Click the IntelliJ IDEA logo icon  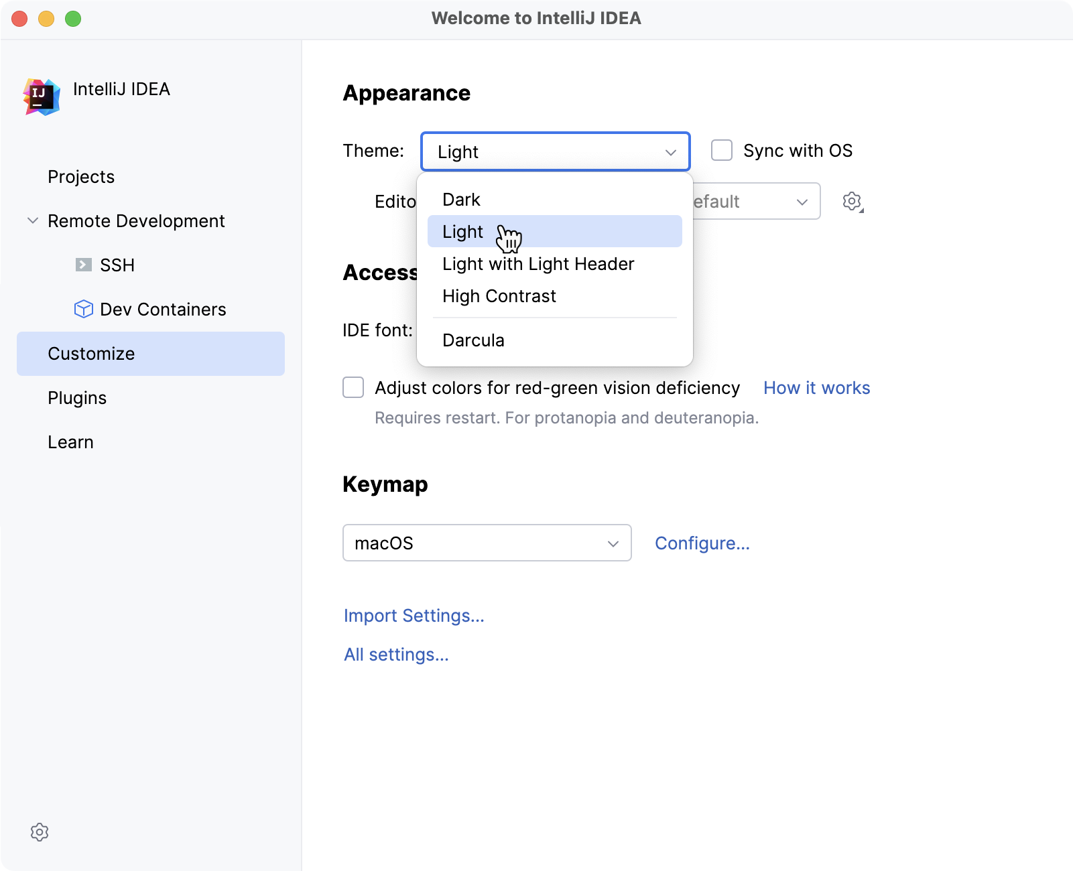(x=42, y=96)
